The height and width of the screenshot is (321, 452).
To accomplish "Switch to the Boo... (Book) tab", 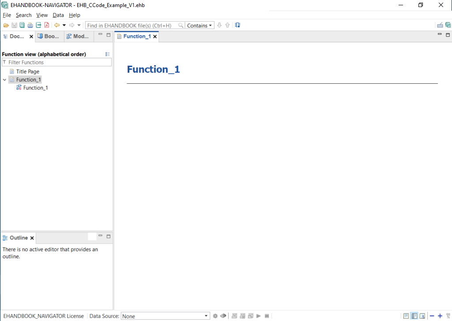I will click(49, 37).
